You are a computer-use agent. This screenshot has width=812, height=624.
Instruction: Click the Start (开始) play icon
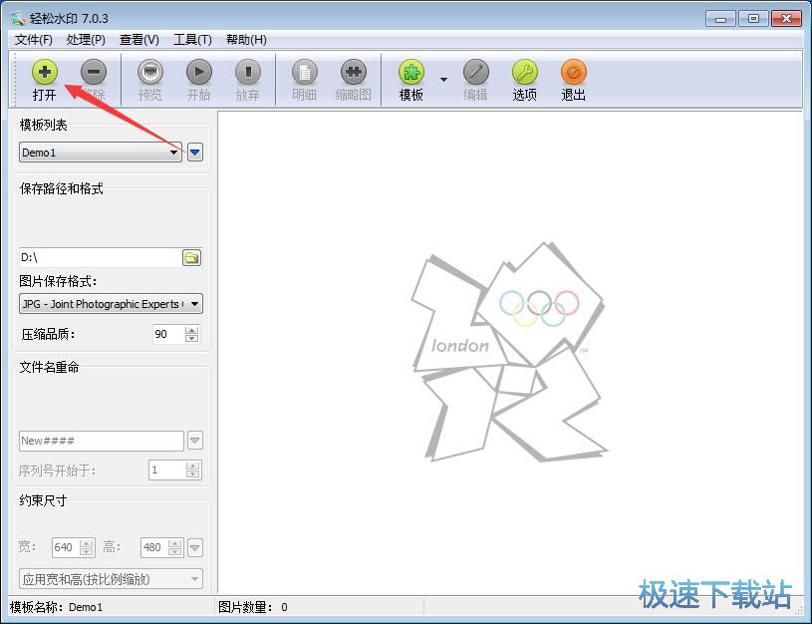pos(198,73)
